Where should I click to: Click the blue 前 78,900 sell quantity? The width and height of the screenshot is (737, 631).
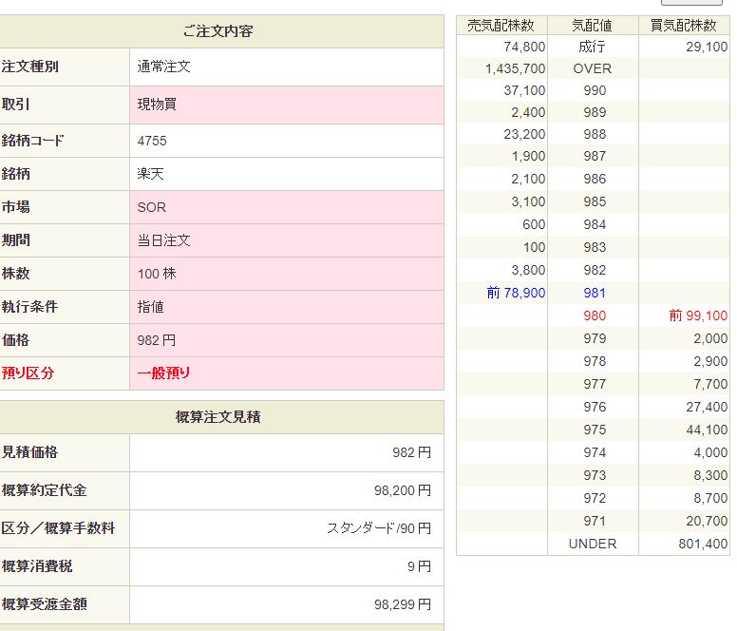516,293
